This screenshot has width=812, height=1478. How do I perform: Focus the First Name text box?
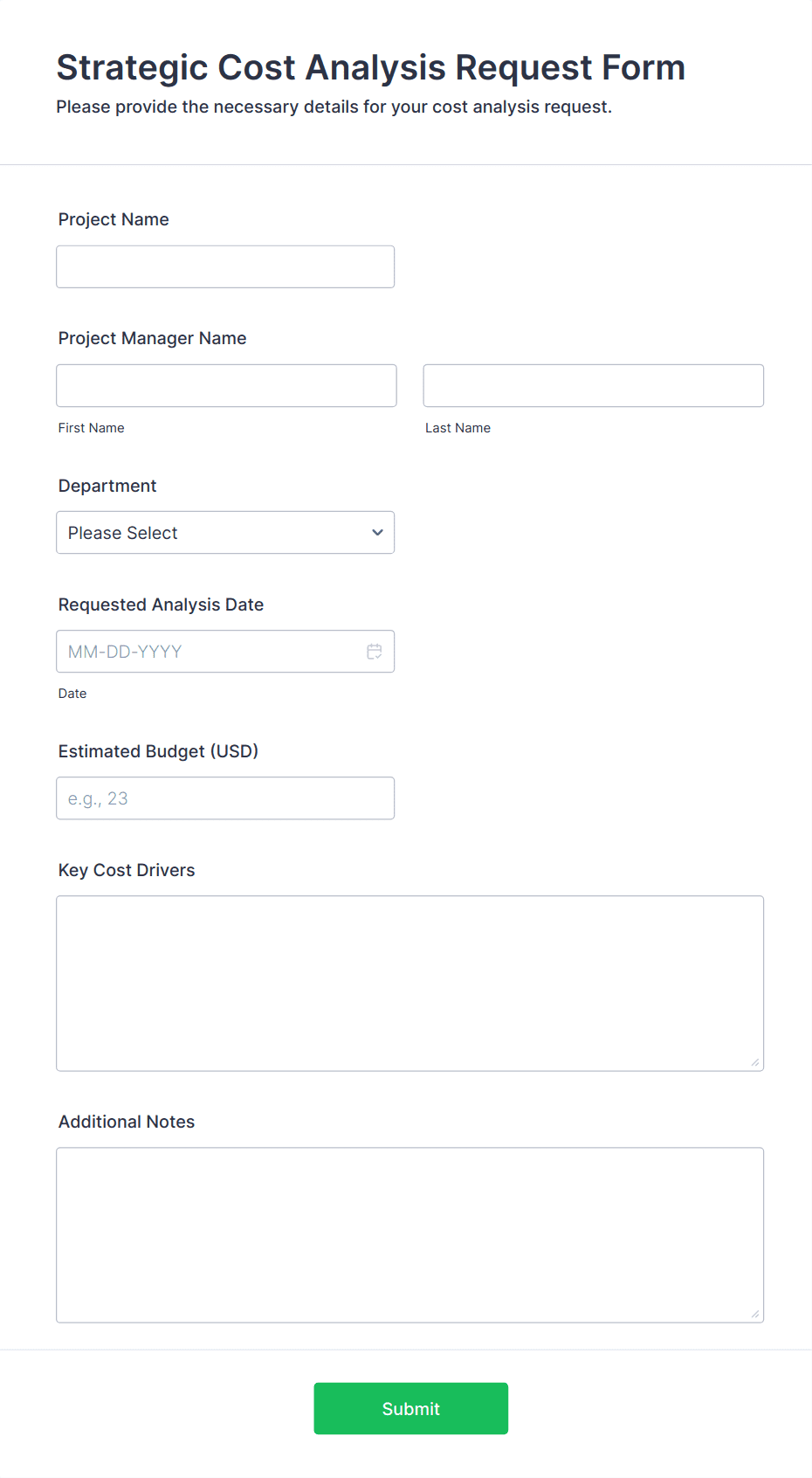(x=226, y=386)
